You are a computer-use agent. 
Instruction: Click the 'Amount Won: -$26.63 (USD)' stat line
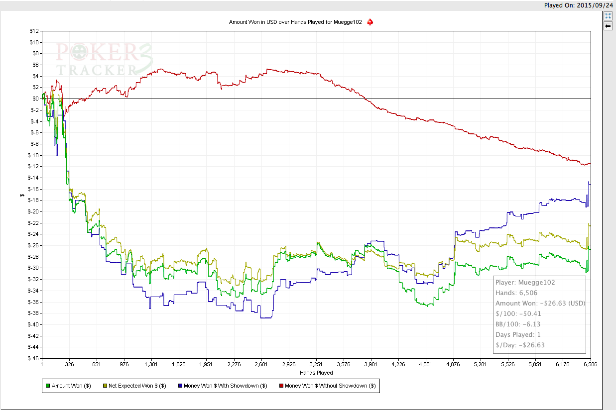pyautogui.click(x=540, y=303)
